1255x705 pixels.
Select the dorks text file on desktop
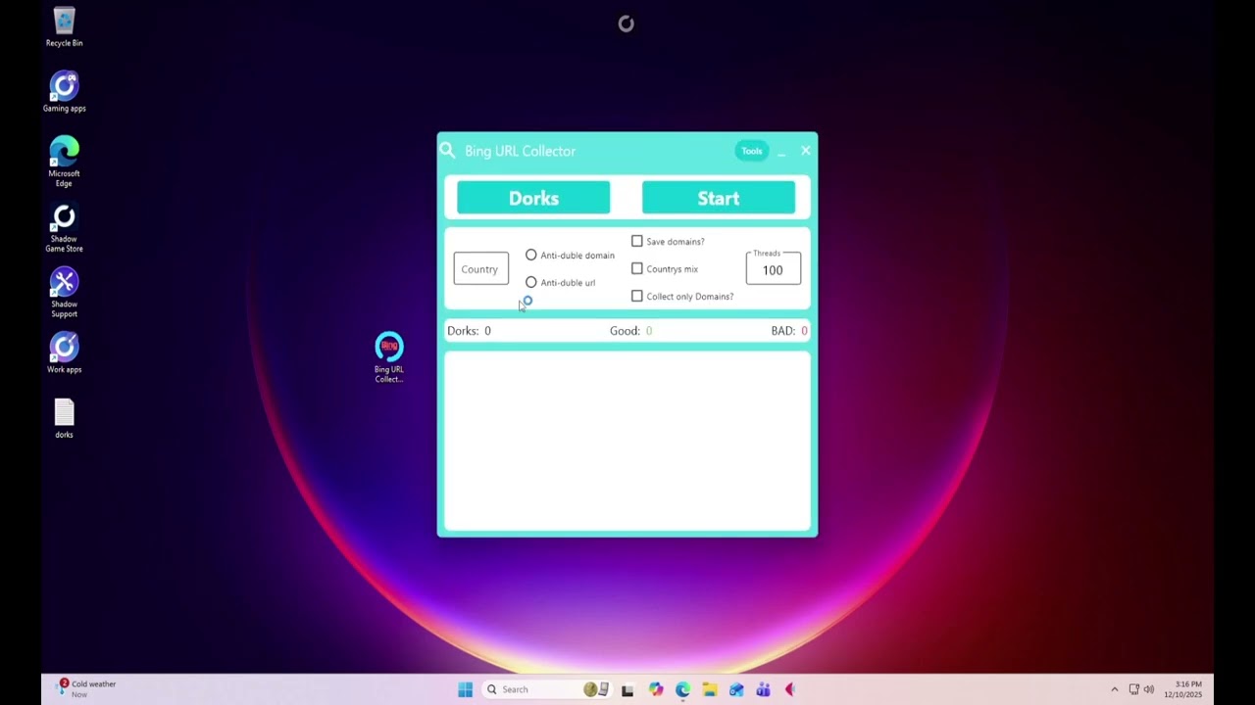click(64, 418)
